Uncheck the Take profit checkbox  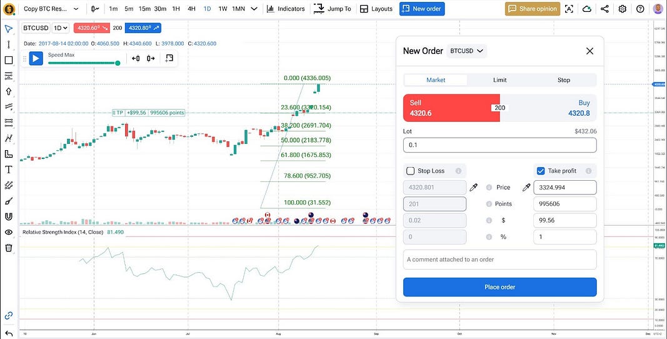[x=541, y=171]
